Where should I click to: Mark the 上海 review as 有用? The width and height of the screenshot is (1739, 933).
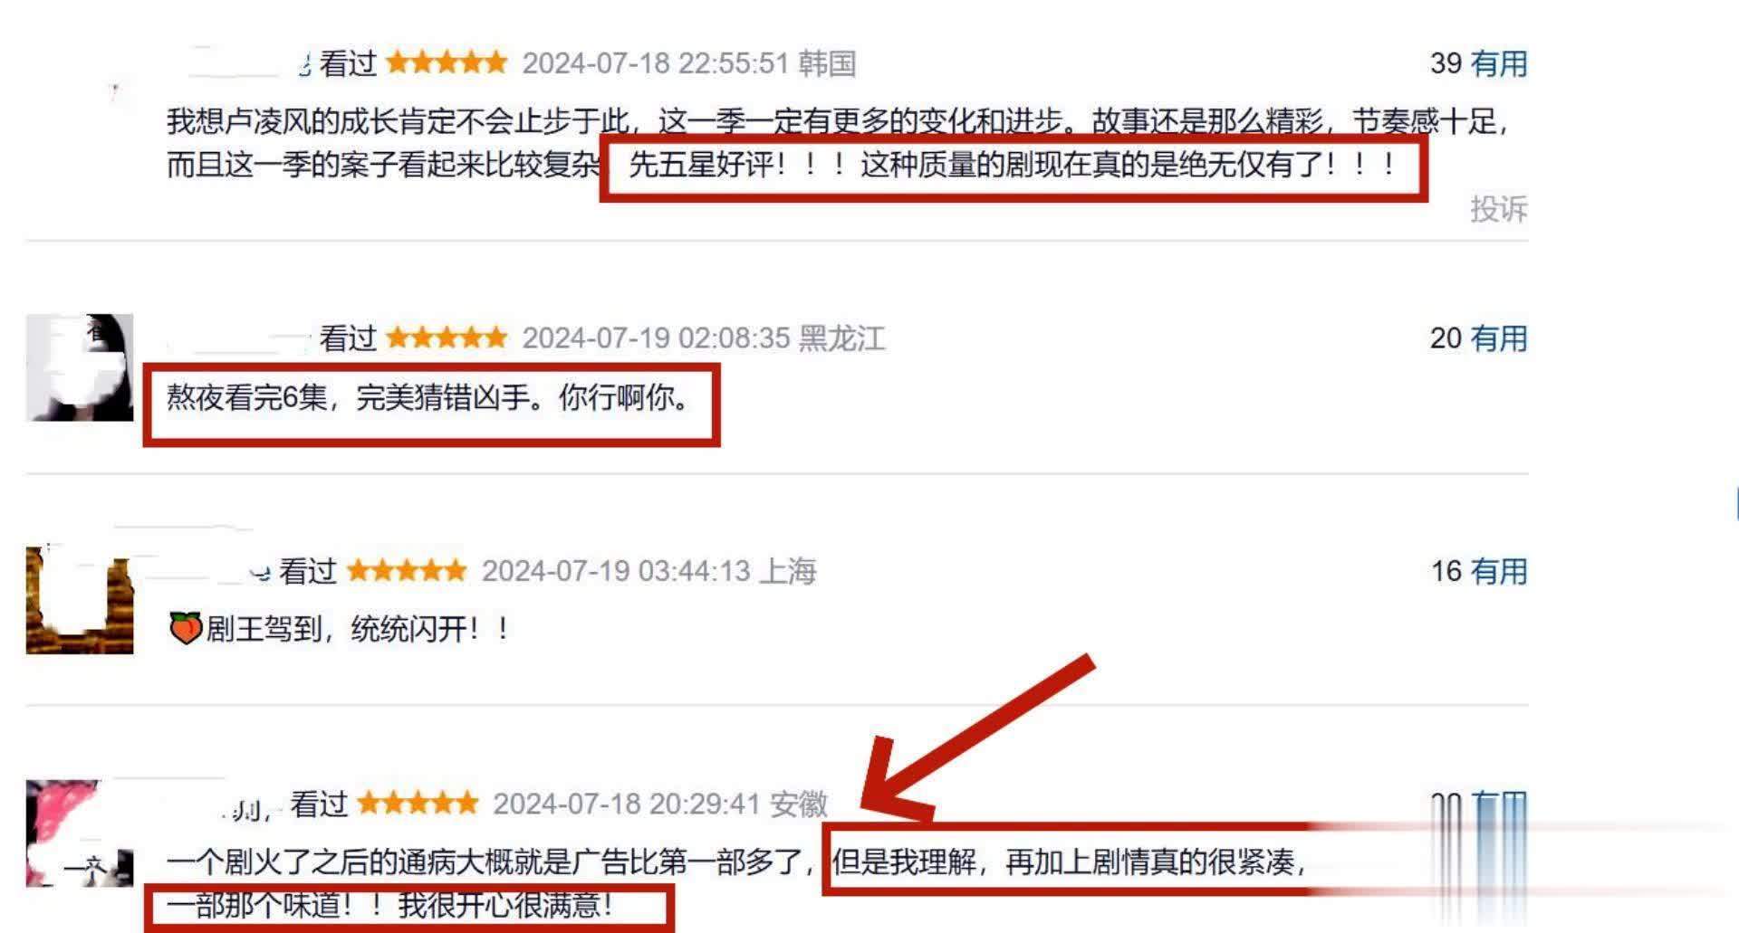(1498, 571)
